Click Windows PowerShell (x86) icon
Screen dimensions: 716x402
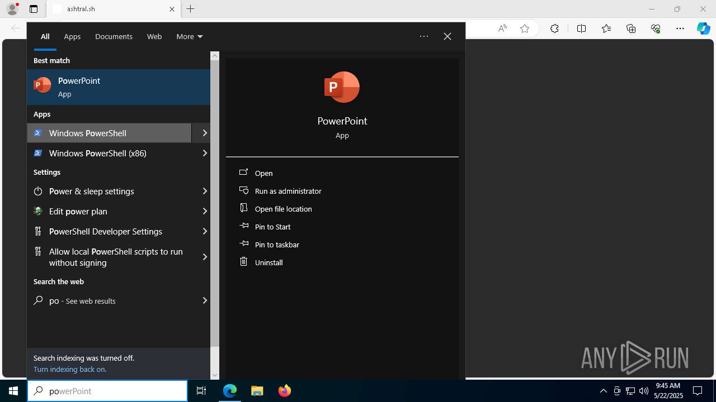[x=38, y=153]
